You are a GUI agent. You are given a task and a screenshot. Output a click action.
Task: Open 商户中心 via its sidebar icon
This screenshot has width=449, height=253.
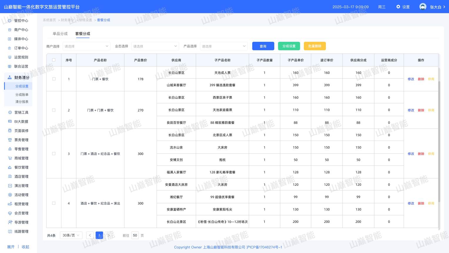coord(10,30)
